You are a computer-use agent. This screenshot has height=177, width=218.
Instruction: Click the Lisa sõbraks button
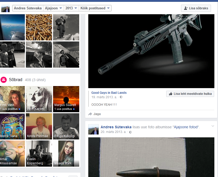tap(196, 8)
